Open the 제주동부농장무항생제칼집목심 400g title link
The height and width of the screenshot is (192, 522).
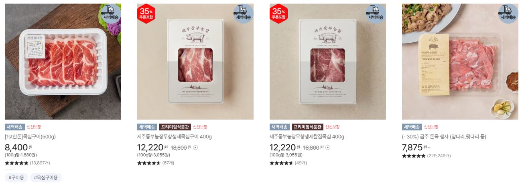307,137
